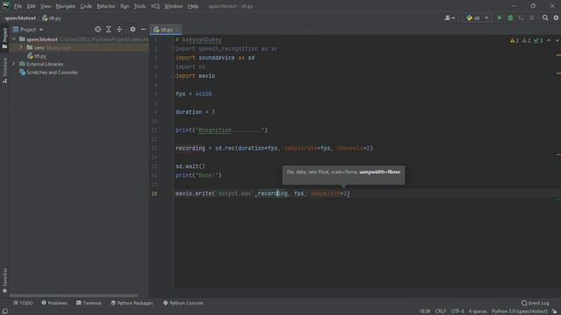
Task: Hide the Project panel minus icon
Action: [144, 29]
